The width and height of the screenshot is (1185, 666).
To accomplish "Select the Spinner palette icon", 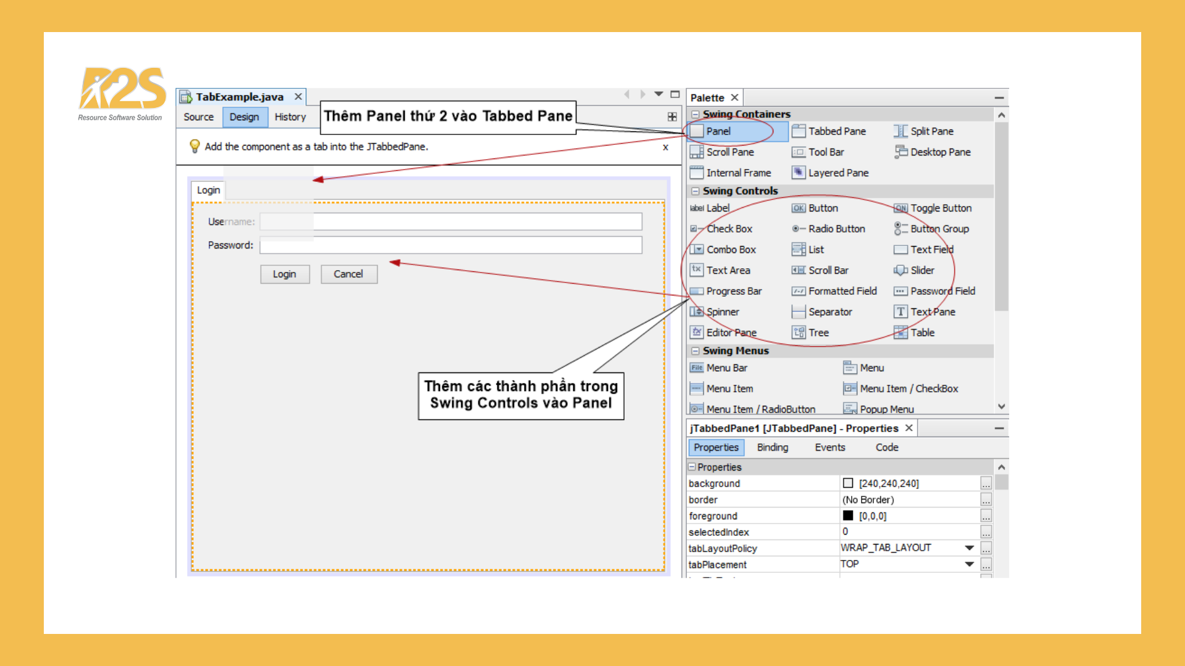I will (697, 312).
